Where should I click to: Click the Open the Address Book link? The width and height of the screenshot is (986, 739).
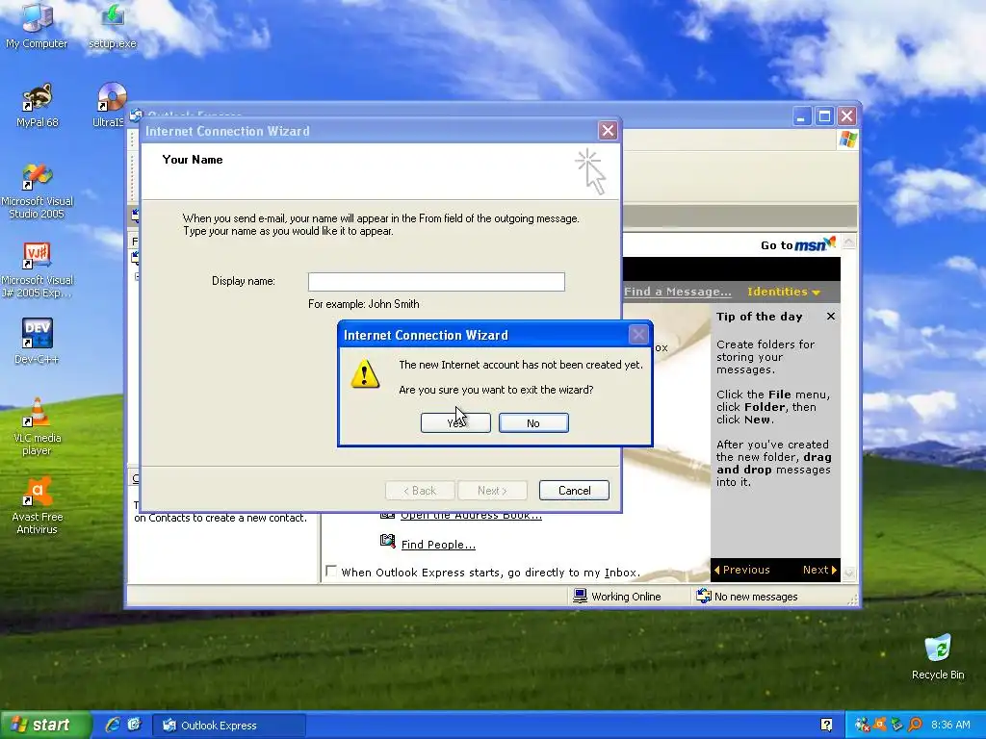471,516
